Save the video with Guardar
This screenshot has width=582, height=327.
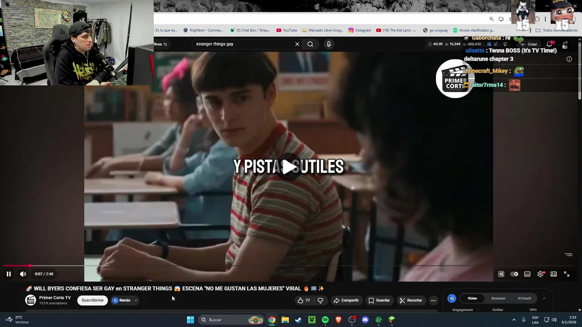[x=379, y=300]
